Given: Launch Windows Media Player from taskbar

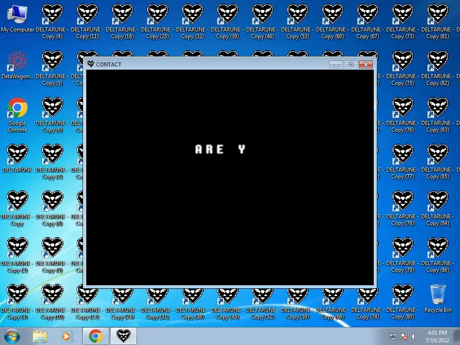Looking at the screenshot, I should (67, 336).
